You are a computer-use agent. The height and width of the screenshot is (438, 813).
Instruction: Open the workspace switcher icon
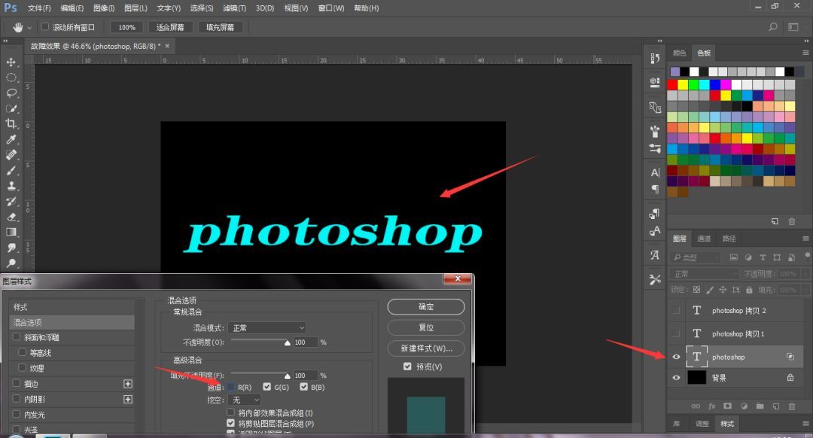[793, 27]
